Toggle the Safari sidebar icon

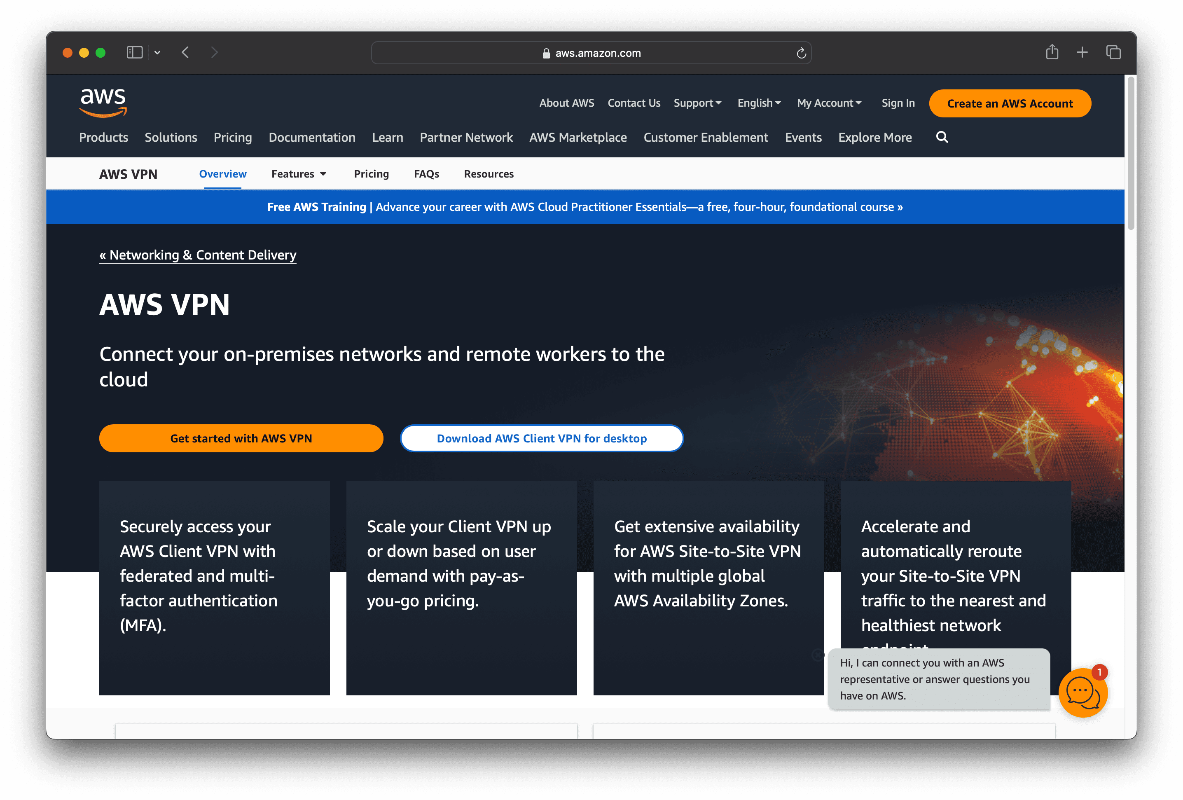[x=134, y=52]
